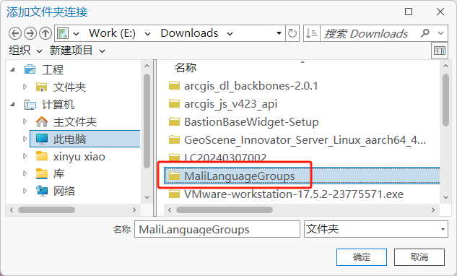Click the 计算机 computer icon

point(30,105)
